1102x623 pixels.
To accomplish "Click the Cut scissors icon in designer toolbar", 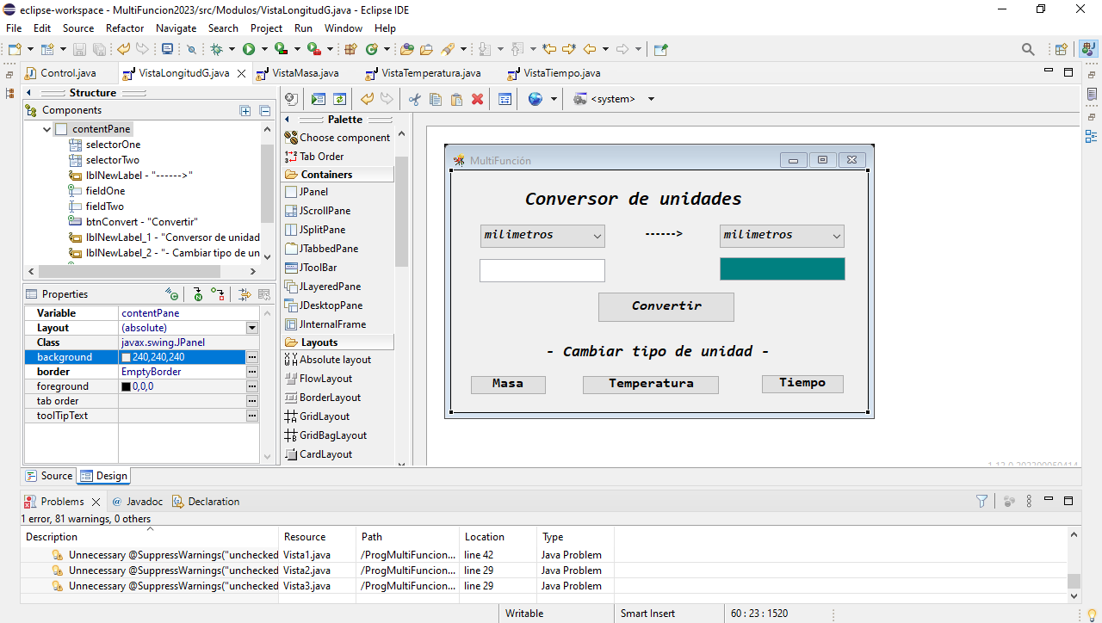I will pos(414,99).
